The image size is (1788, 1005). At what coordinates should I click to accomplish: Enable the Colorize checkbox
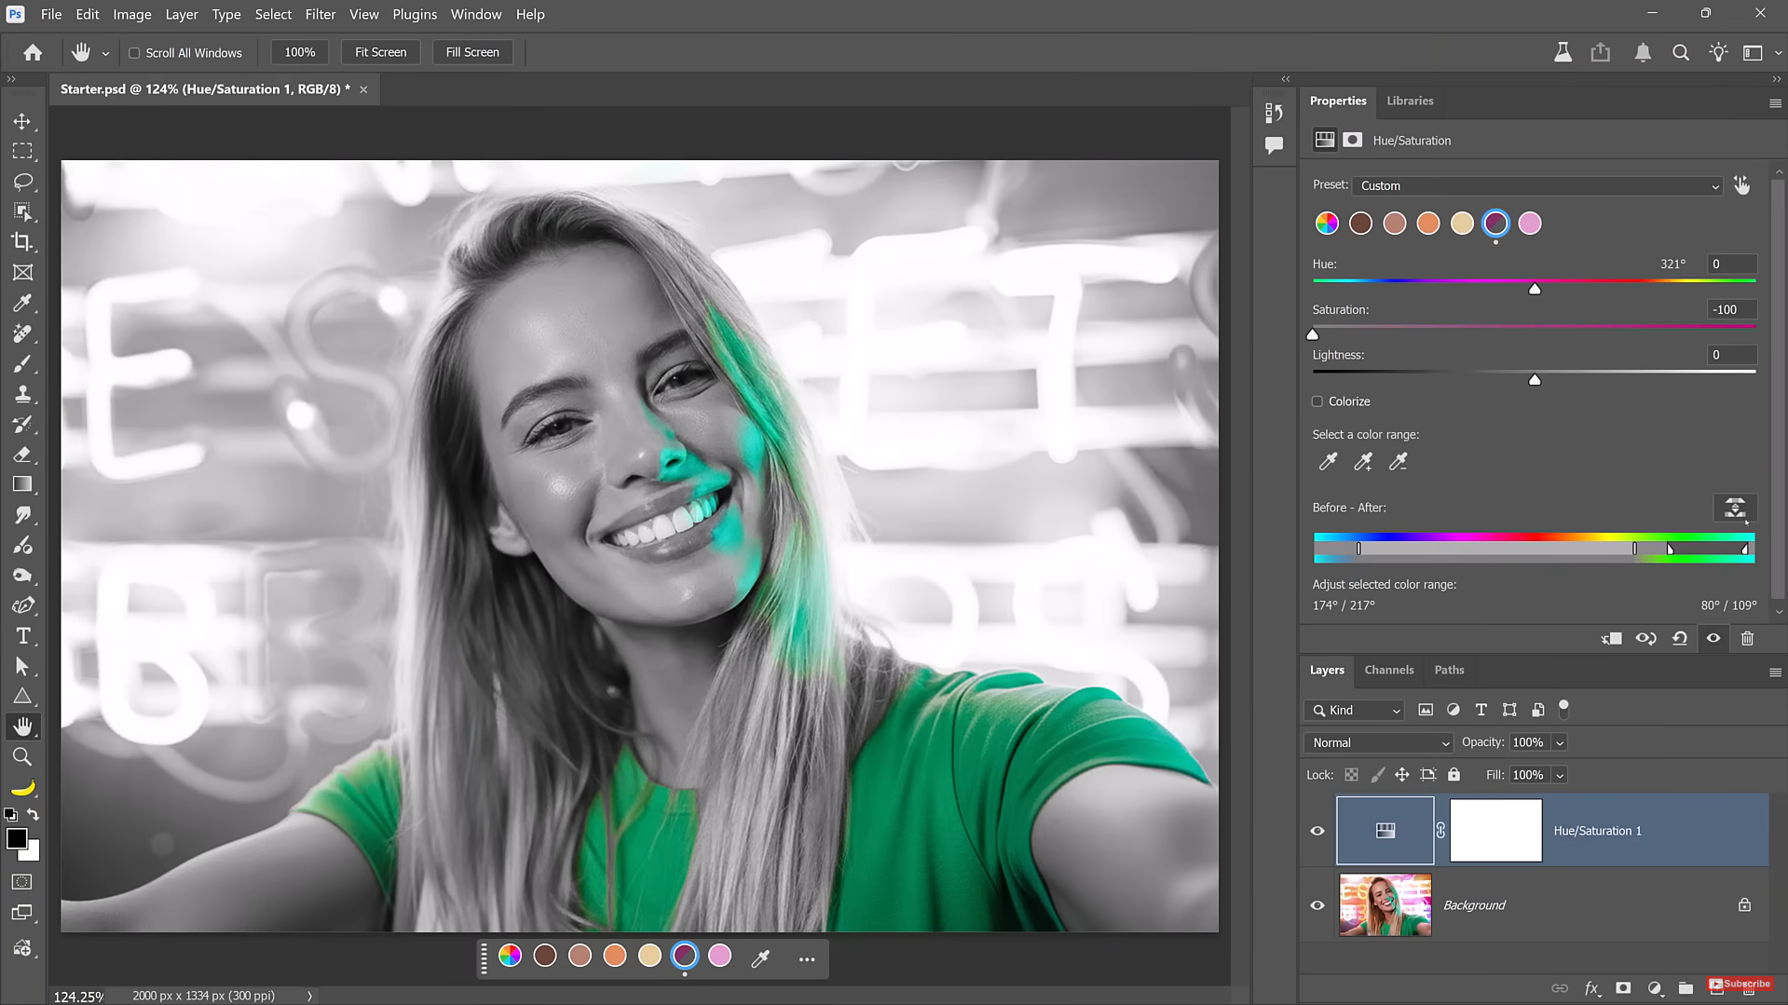click(x=1317, y=401)
